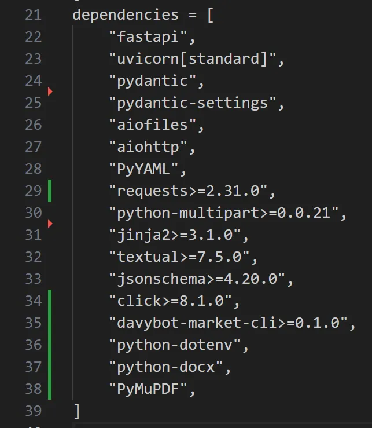The width and height of the screenshot is (372, 428).
Task: Click the green gutter bar next to line 36
Action: tap(50, 345)
